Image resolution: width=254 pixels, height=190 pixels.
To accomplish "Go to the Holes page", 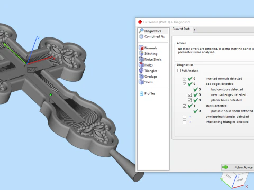I will [x=149, y=65].
